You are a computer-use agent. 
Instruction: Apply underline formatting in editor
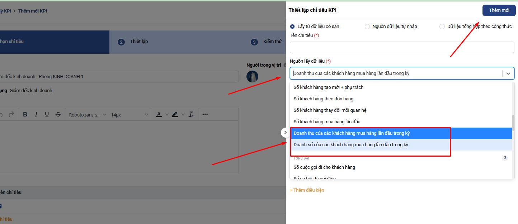(47, 115)
